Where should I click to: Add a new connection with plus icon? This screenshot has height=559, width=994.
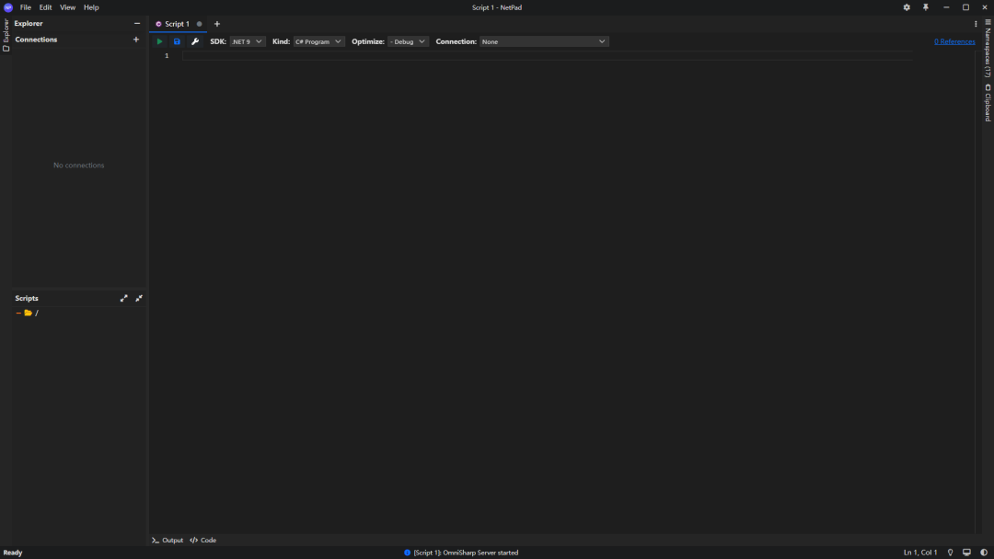(135, 40)
